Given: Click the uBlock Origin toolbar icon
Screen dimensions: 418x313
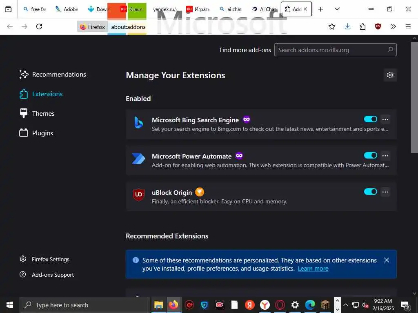Looking at the screenshot, I should tap(378, 26).
